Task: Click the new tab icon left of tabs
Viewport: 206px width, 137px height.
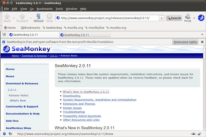Action: (4, 34)
